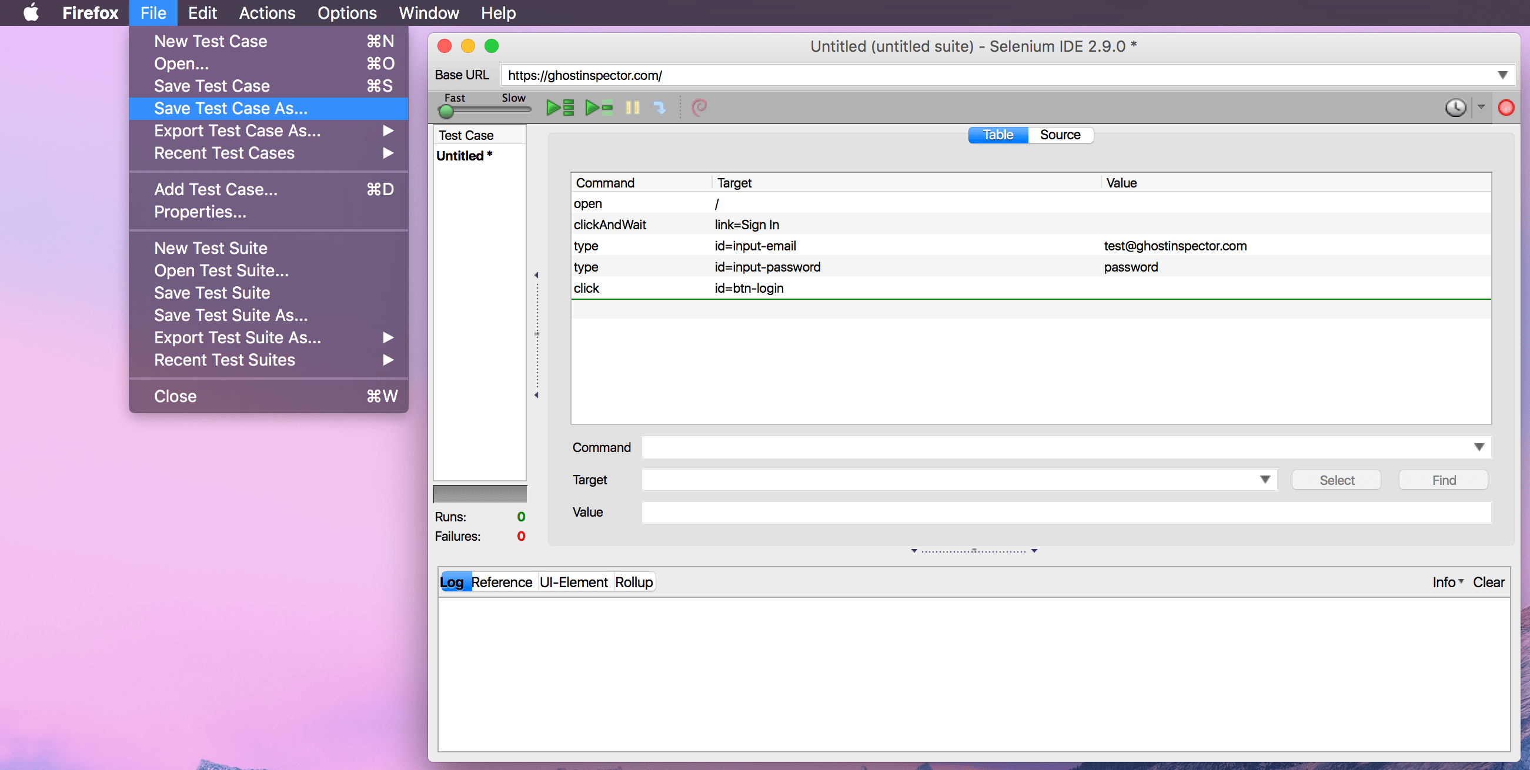Expand the Command combo box arrow

(1479, 448)
